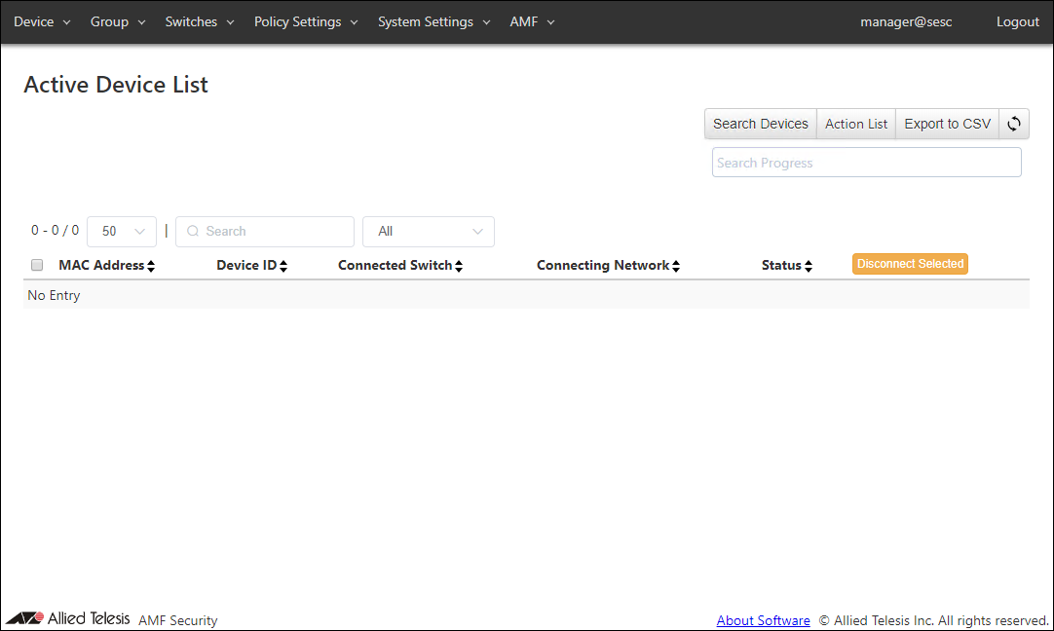The image size is (1054, 631).
Task: Open the Device menu
Action: click(x=42, y=21)
